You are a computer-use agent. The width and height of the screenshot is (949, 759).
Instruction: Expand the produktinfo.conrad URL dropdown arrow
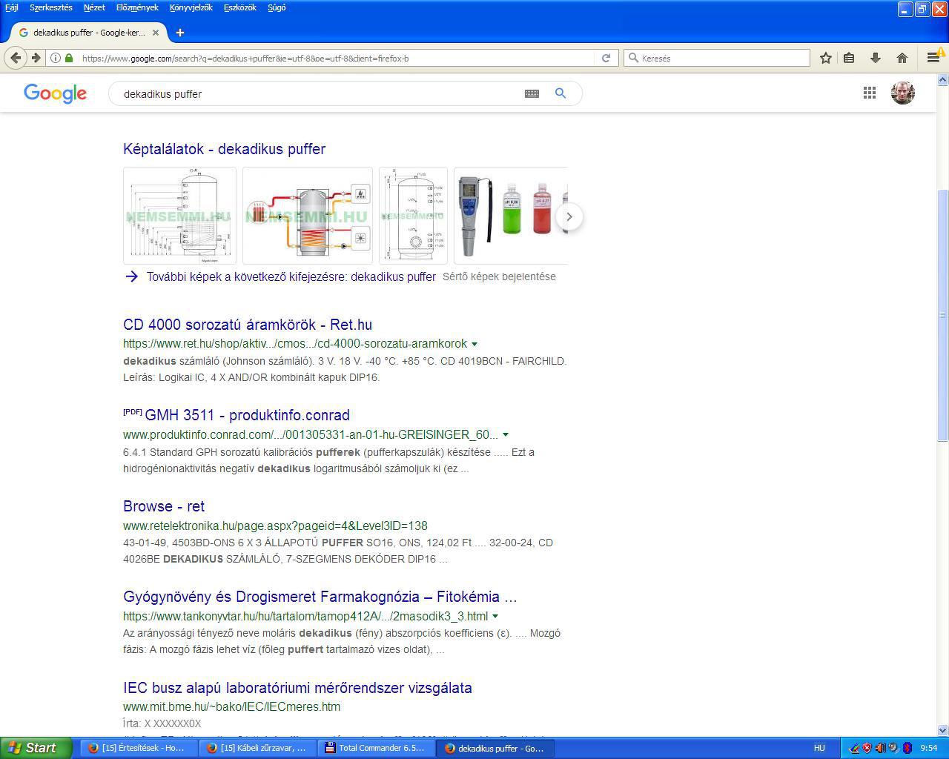[506, 435]
